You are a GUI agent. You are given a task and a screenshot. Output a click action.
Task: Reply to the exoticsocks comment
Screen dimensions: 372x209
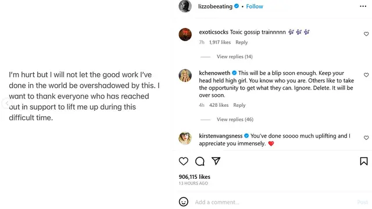click(x=242, y=42)
